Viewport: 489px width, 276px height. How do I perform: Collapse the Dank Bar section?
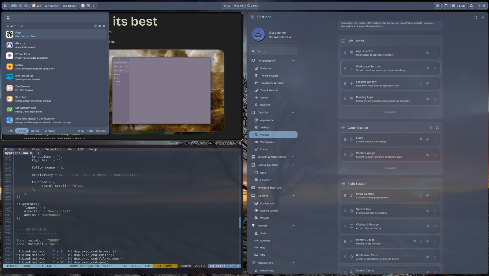[x=293, y=112]
